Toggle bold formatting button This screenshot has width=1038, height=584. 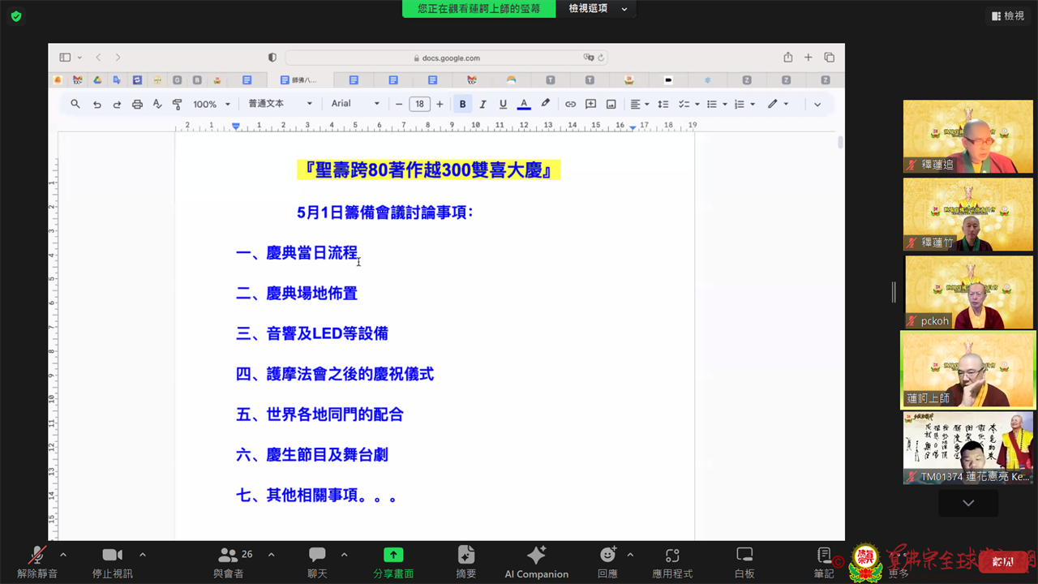[462, 104]
